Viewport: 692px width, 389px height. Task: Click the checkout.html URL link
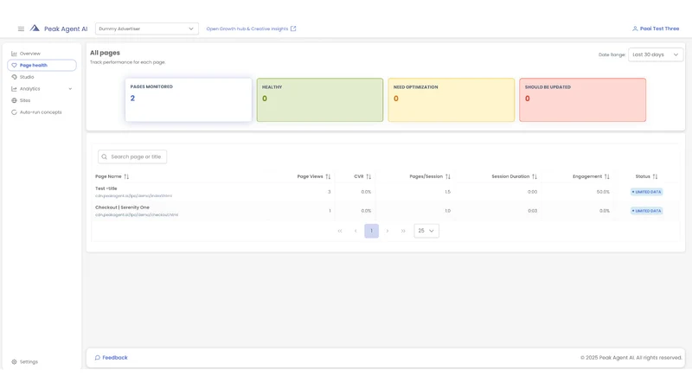click(137, 214)
